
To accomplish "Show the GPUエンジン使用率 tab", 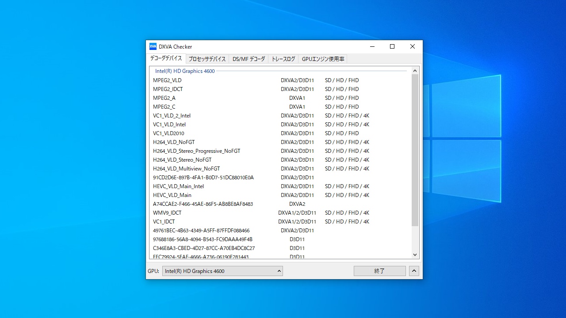I will point(323,59).
